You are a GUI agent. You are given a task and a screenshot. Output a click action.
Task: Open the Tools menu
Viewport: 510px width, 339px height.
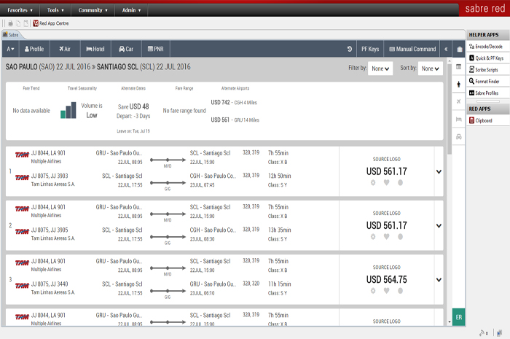click(55, 10)
